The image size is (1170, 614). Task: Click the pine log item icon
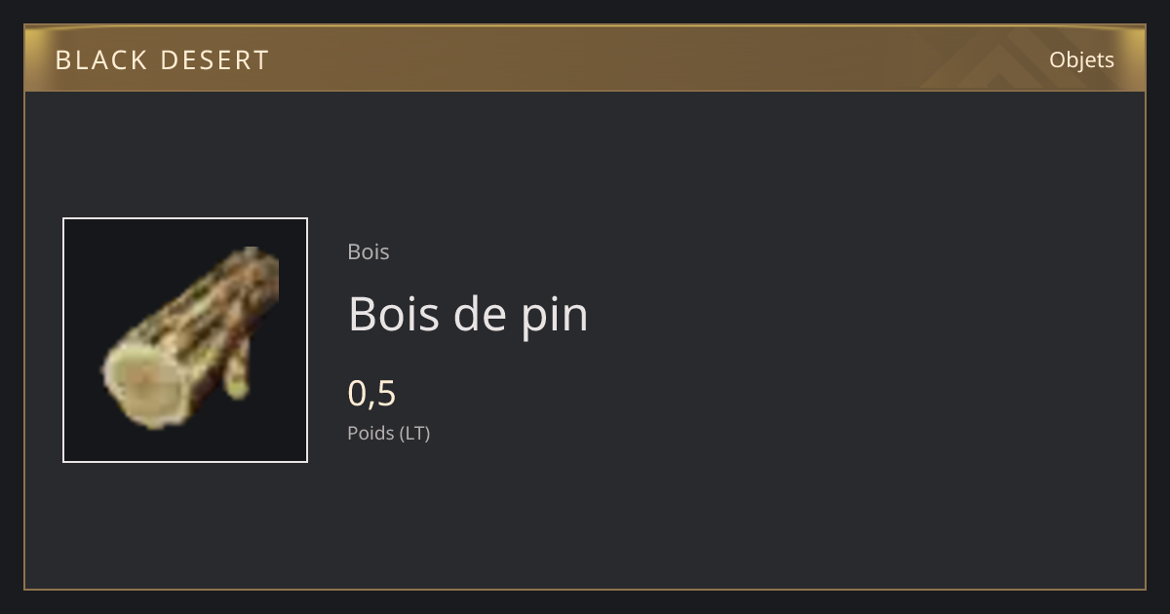point(190,339)
